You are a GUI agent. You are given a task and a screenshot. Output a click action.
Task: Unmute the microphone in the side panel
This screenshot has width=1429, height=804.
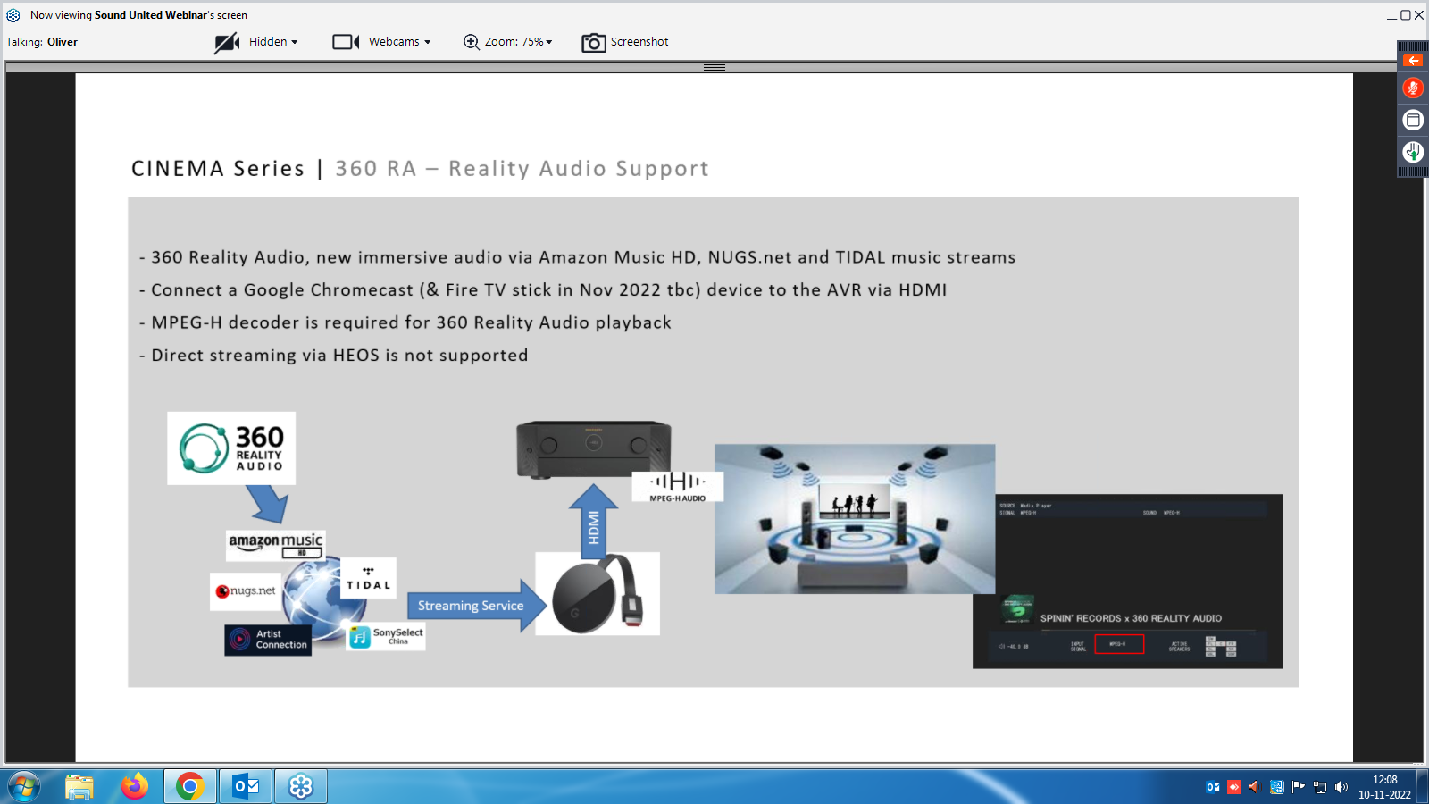tap(1413, 88)
